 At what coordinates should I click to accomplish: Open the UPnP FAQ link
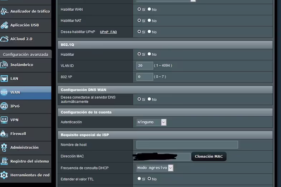pyautogui.click(x=108, y=32)
